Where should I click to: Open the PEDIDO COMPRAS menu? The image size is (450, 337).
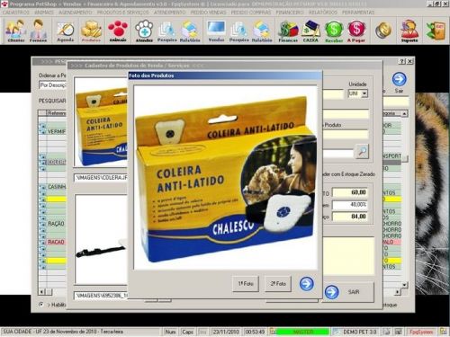pyautogui.click(x=251, y=13)
